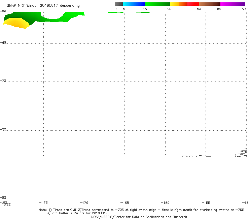The image size is (249, 219).
Task: Click the color bar label '34'
Action: [x=169, y=9]
